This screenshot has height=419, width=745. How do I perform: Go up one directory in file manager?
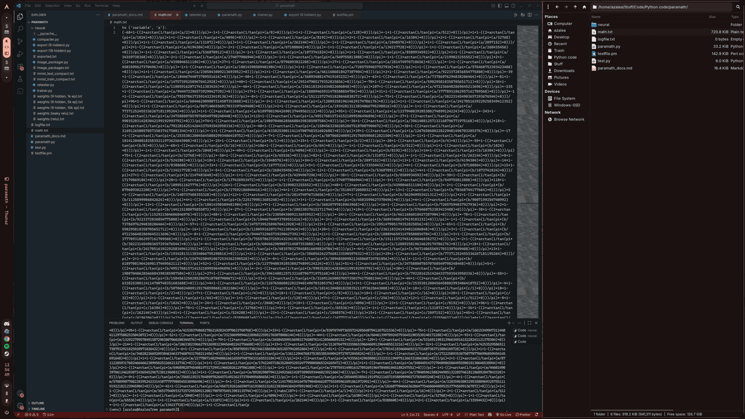(575, 7)
